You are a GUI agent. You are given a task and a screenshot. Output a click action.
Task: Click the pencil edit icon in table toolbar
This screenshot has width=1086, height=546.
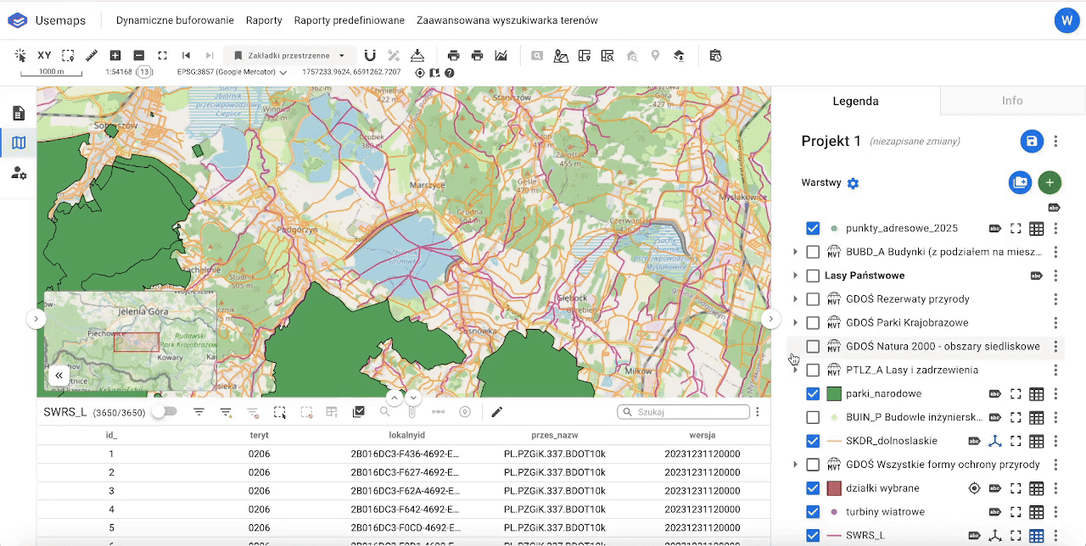pyautogui.click(x=497, y=412)
